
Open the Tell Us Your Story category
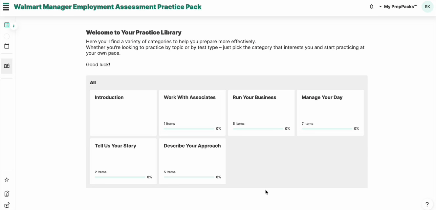coord(123,161)
